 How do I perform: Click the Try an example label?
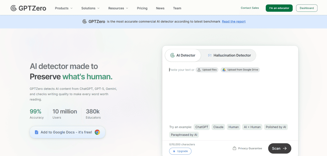pos(180,127)
